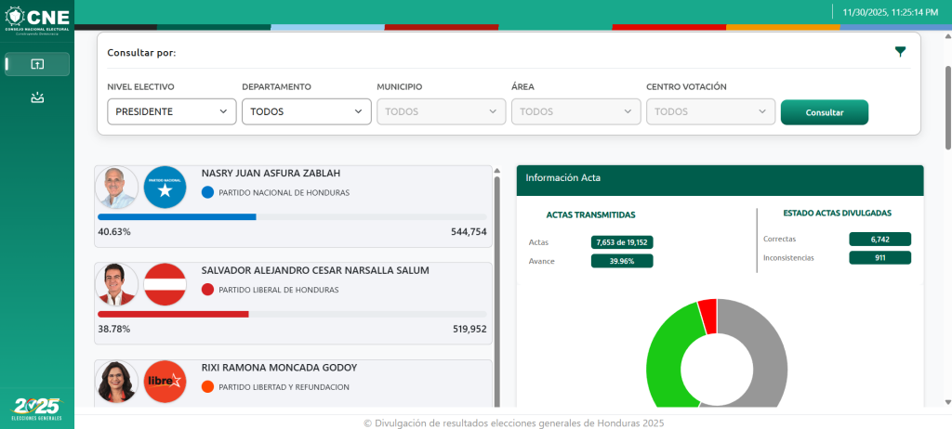Screen dimensions: 952x429
Task: Click the green segment of the donut chart
Action: point(668,357)
